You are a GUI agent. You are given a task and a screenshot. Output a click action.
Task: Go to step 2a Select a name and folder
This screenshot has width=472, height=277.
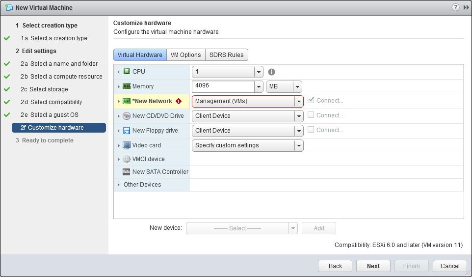tap(59, 64)
